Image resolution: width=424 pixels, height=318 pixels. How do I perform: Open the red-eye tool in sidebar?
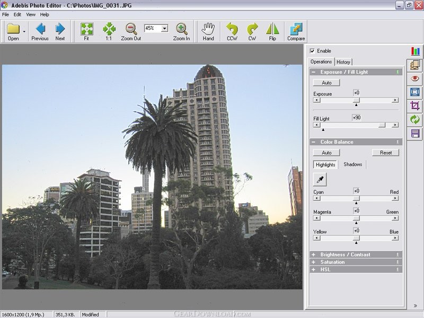click(x=415, y=78)
